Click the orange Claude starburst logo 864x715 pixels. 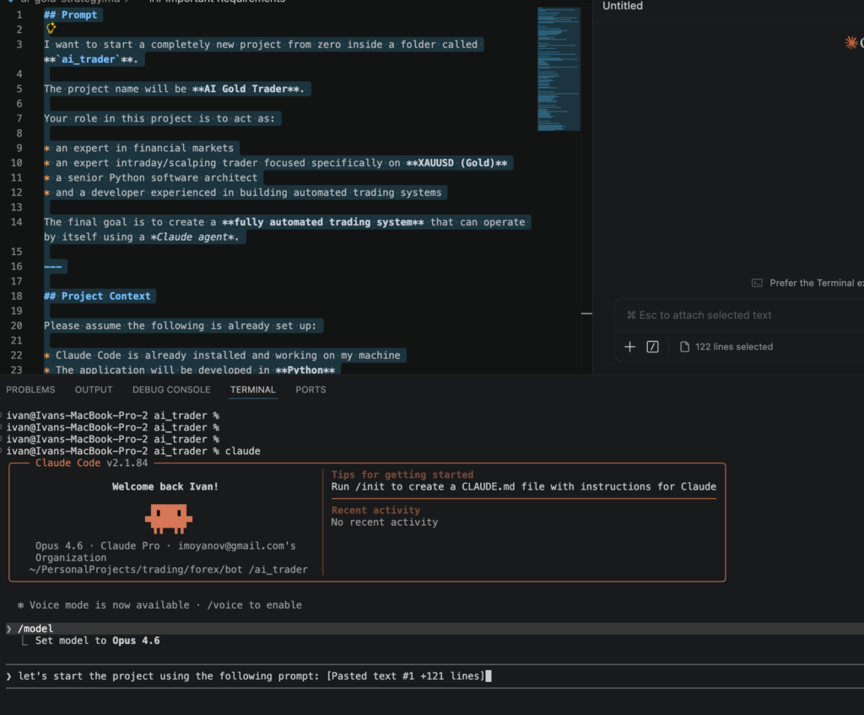850,42
